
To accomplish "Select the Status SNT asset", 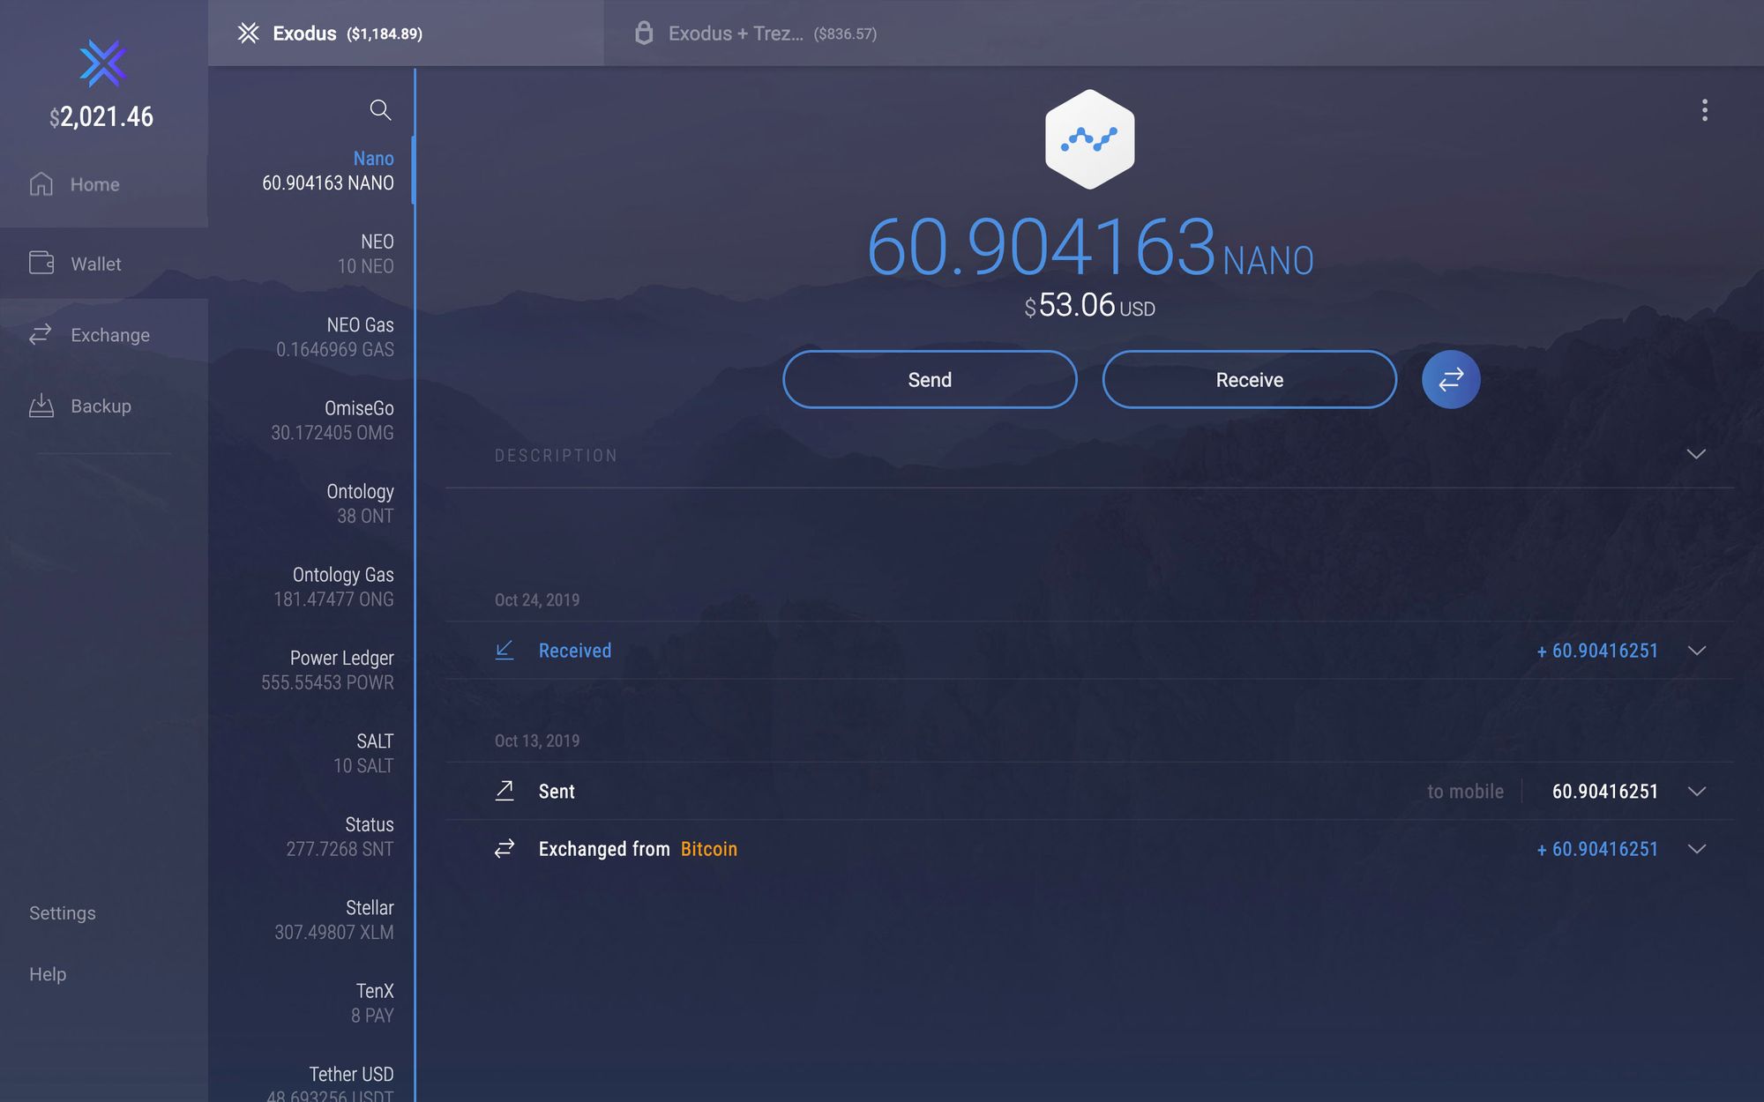I will click(x=311, y=837).
